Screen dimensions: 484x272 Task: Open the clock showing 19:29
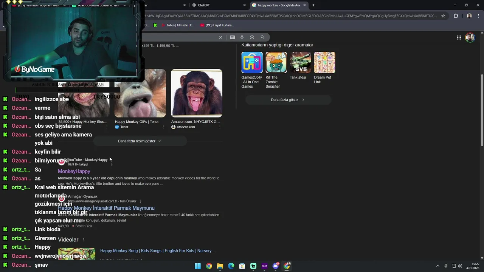coord(473,266)
